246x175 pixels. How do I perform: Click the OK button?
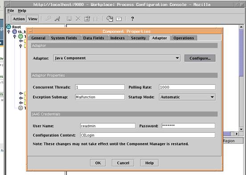[98, 163]
